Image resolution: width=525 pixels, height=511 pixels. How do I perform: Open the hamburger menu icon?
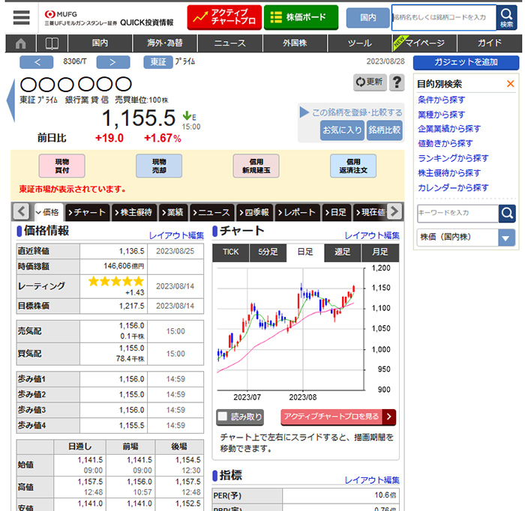22,17
